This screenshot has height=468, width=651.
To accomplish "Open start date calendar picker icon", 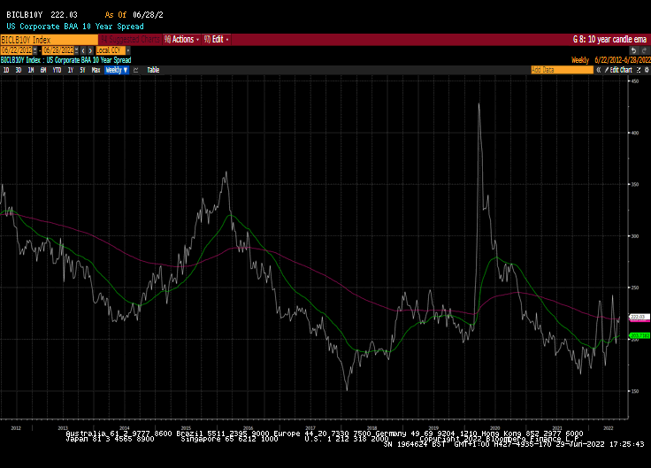I will (34, 50).
